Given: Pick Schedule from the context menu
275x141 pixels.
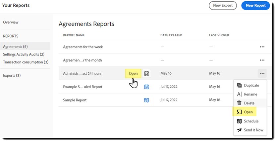Looking at the screenshot, I should click(x=251, y=121).
